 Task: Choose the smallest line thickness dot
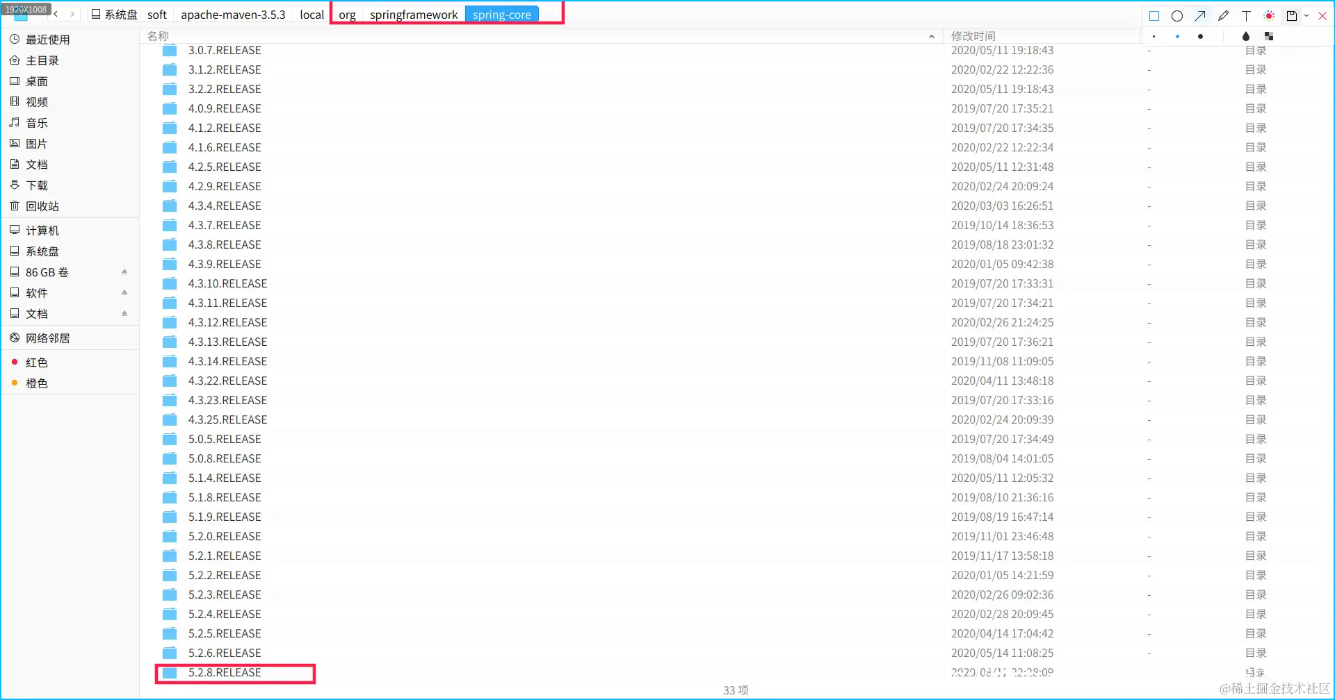(x=1154, y=36)
